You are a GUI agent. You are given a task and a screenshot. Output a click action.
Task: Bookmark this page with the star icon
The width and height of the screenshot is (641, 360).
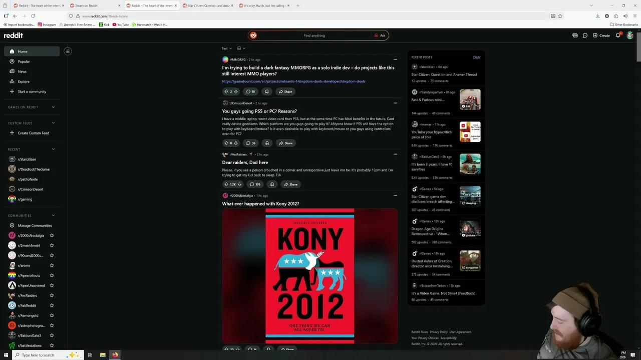coord(560,16)
